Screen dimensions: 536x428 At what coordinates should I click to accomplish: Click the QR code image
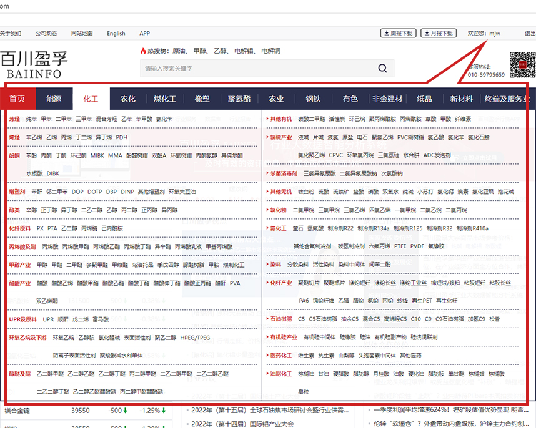click(522, 64)
